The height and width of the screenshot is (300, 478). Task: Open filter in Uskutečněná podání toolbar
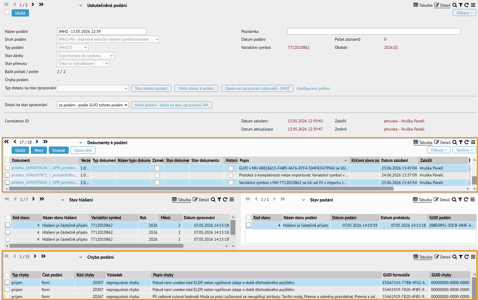click(x=461, y=5)
